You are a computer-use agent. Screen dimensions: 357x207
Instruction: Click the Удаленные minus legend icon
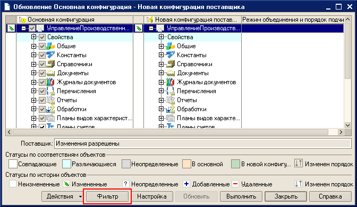(x=236, y=184)
